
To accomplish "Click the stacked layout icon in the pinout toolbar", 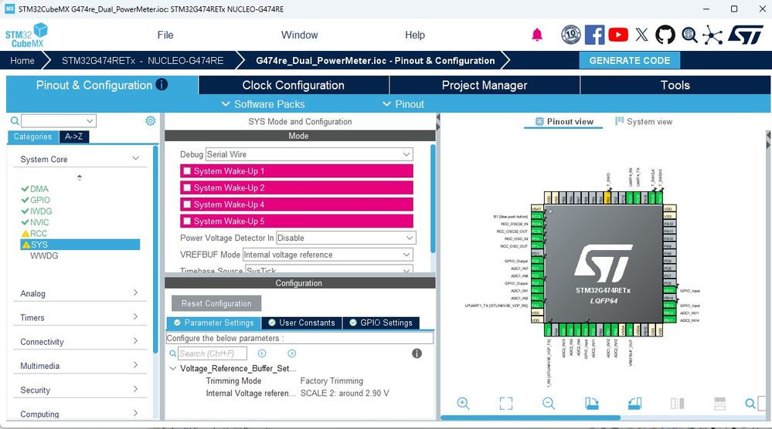I will pos(719,404).
